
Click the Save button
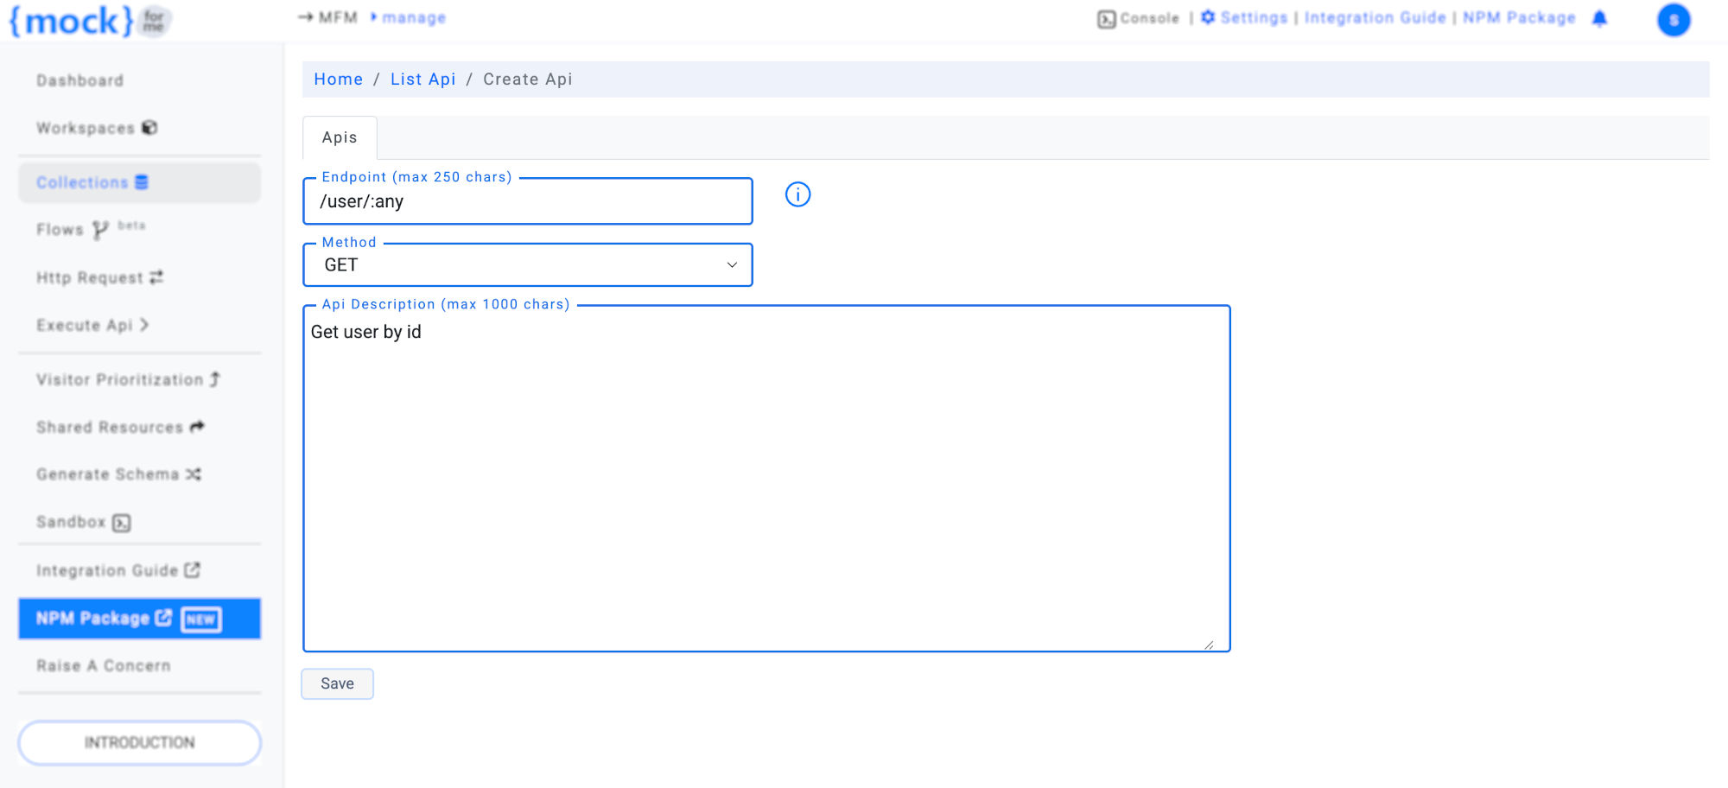pos(337,683)
